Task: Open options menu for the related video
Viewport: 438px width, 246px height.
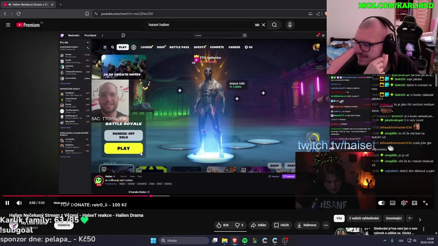Action: tap(424, 229)
